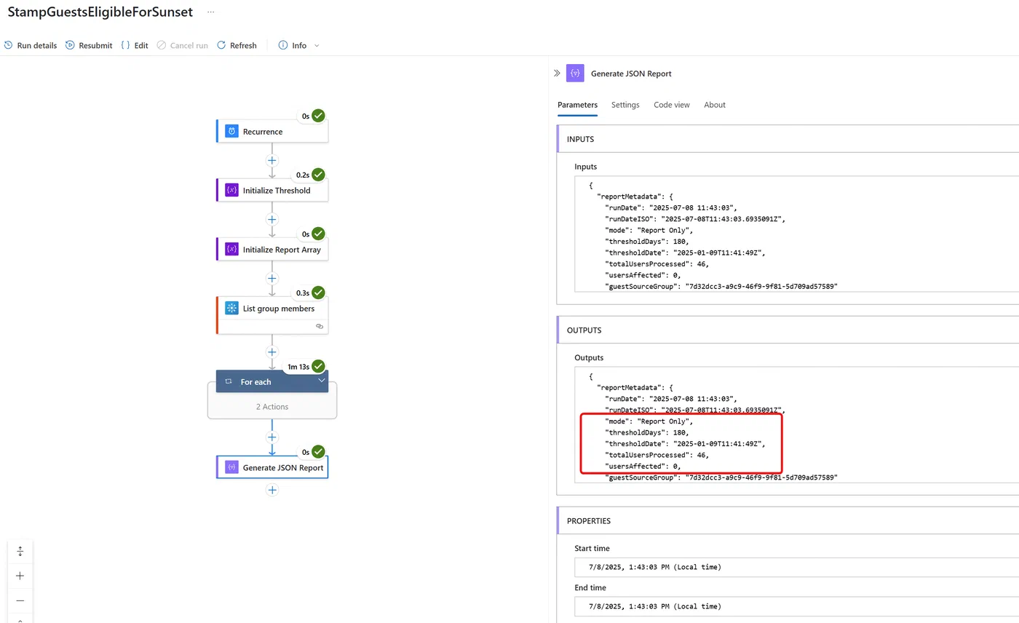This screenshot has height=623, width=1019.
Task: Click the green success check on Recurrence
Action: [318, 116]
